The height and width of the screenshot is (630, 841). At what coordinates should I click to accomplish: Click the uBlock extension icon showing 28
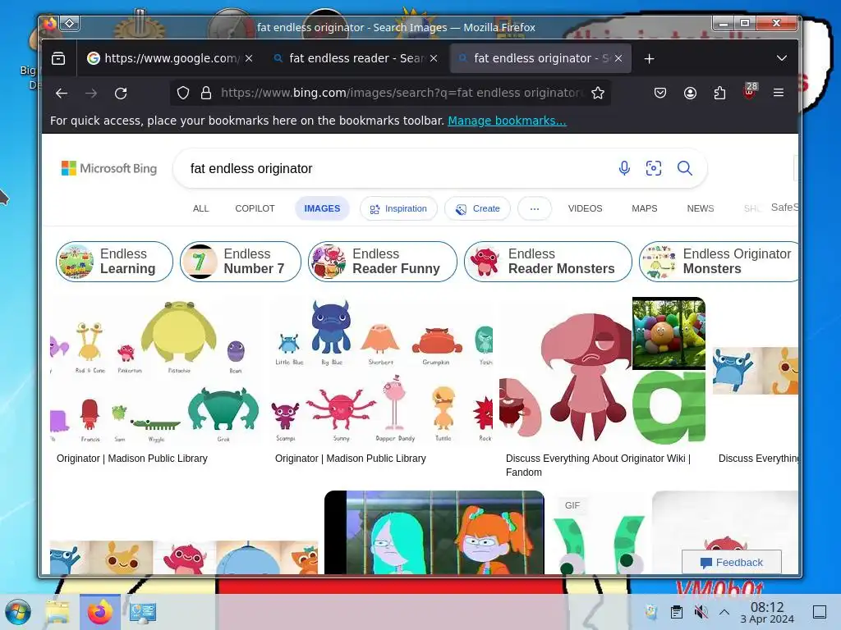[750, 91]
